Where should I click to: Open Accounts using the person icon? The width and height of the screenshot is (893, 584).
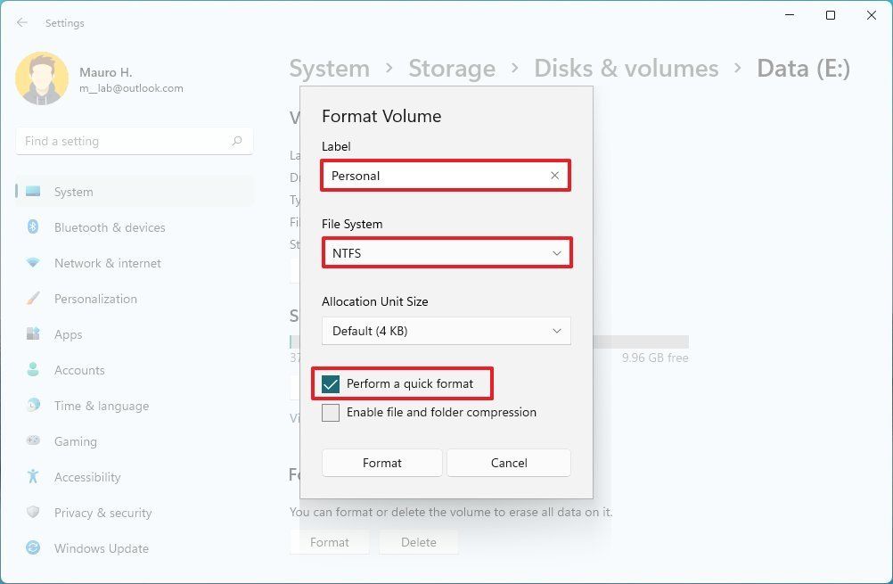33,370
